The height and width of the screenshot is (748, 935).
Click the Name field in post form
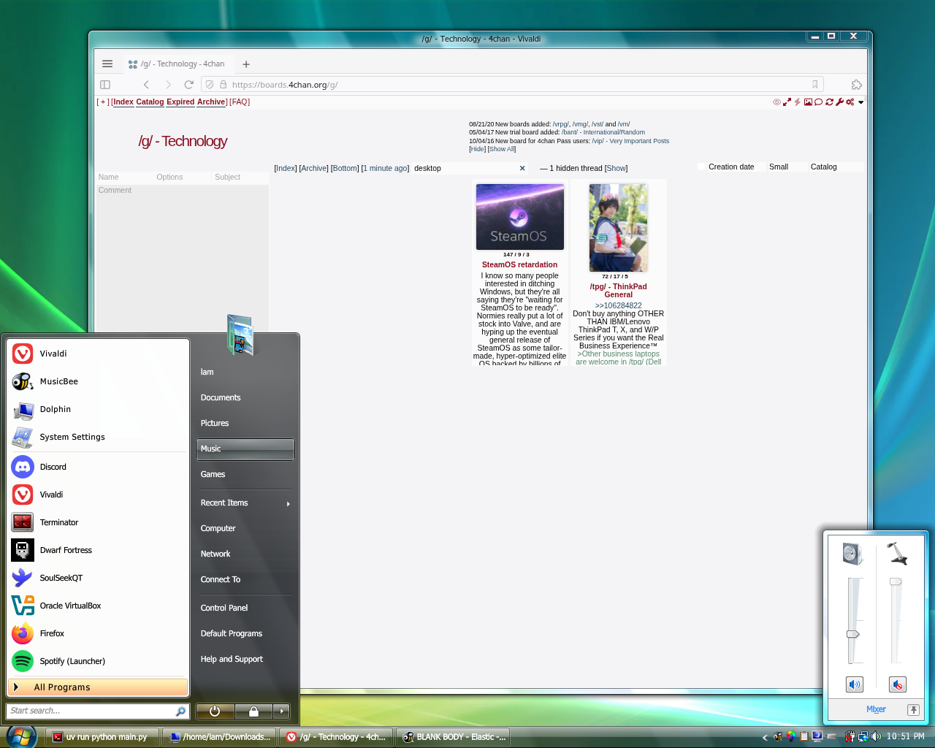125,178
